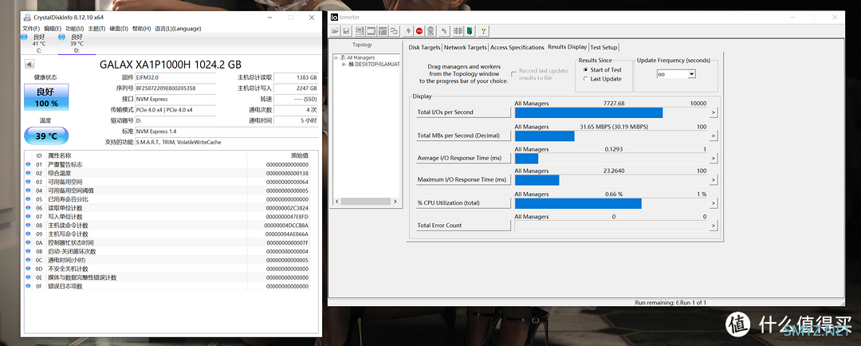Viewport: 861px width, 346px height.
Task: Open the 文件(F) menu in CrystalDiskInfo
Action: 31,29
